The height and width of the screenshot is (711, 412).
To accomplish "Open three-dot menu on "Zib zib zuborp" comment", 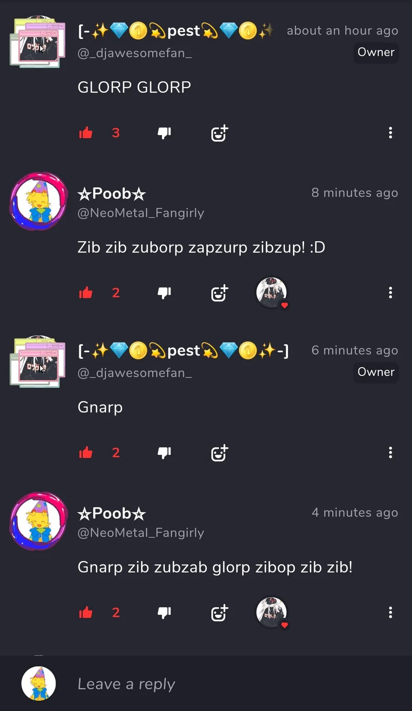I will [390, 293].
